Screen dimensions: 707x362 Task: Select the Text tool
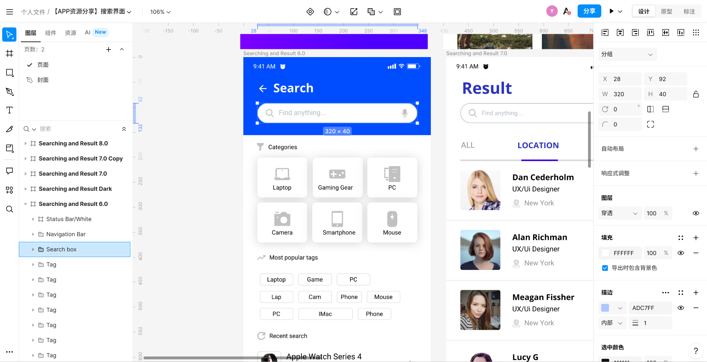(x=9, y=110)
